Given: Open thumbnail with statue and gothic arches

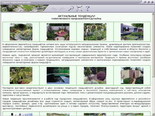Looking at the screenshot, I should pos(95,32).
